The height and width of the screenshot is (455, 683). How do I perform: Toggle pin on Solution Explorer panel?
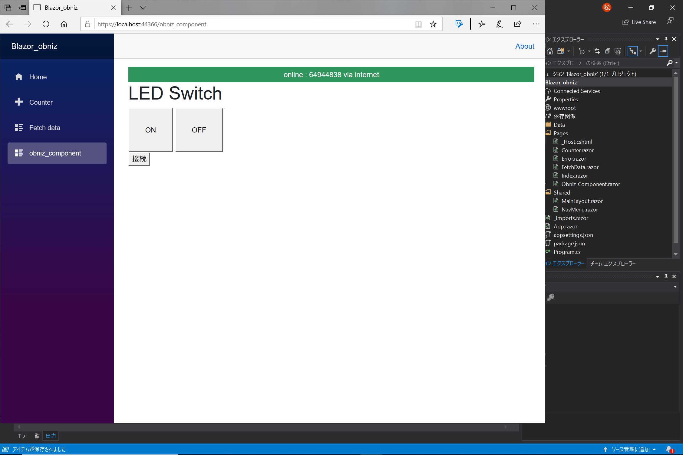pos(666,39)
